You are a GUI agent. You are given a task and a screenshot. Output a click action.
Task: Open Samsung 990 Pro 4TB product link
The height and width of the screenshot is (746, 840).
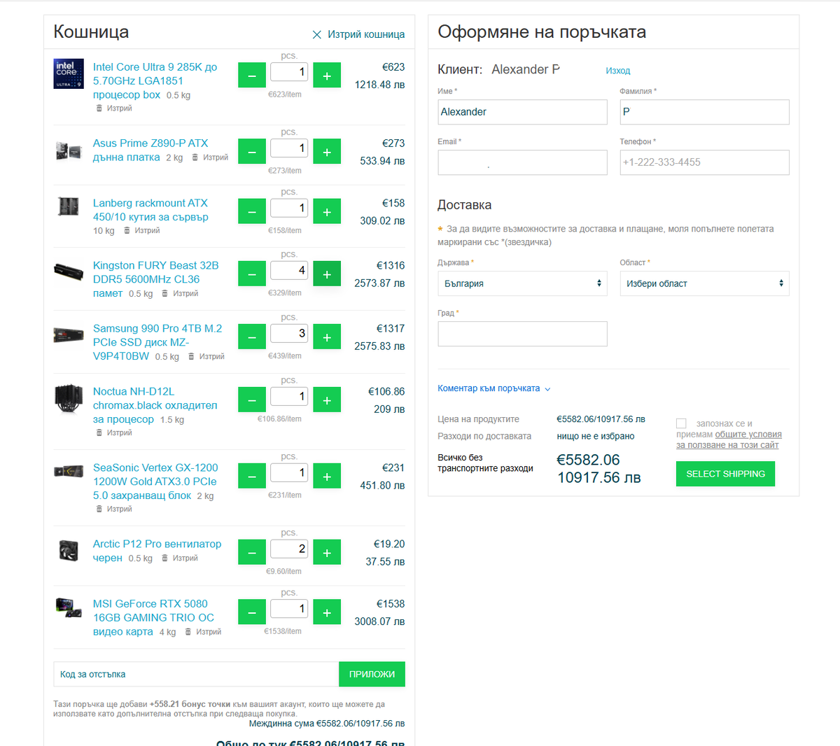157,342
